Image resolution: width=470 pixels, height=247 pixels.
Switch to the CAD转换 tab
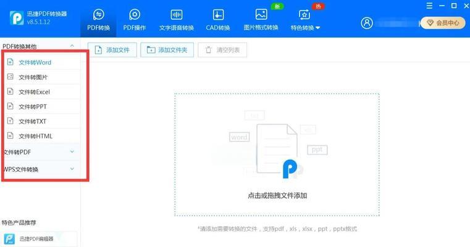click(x=218, y=19)
